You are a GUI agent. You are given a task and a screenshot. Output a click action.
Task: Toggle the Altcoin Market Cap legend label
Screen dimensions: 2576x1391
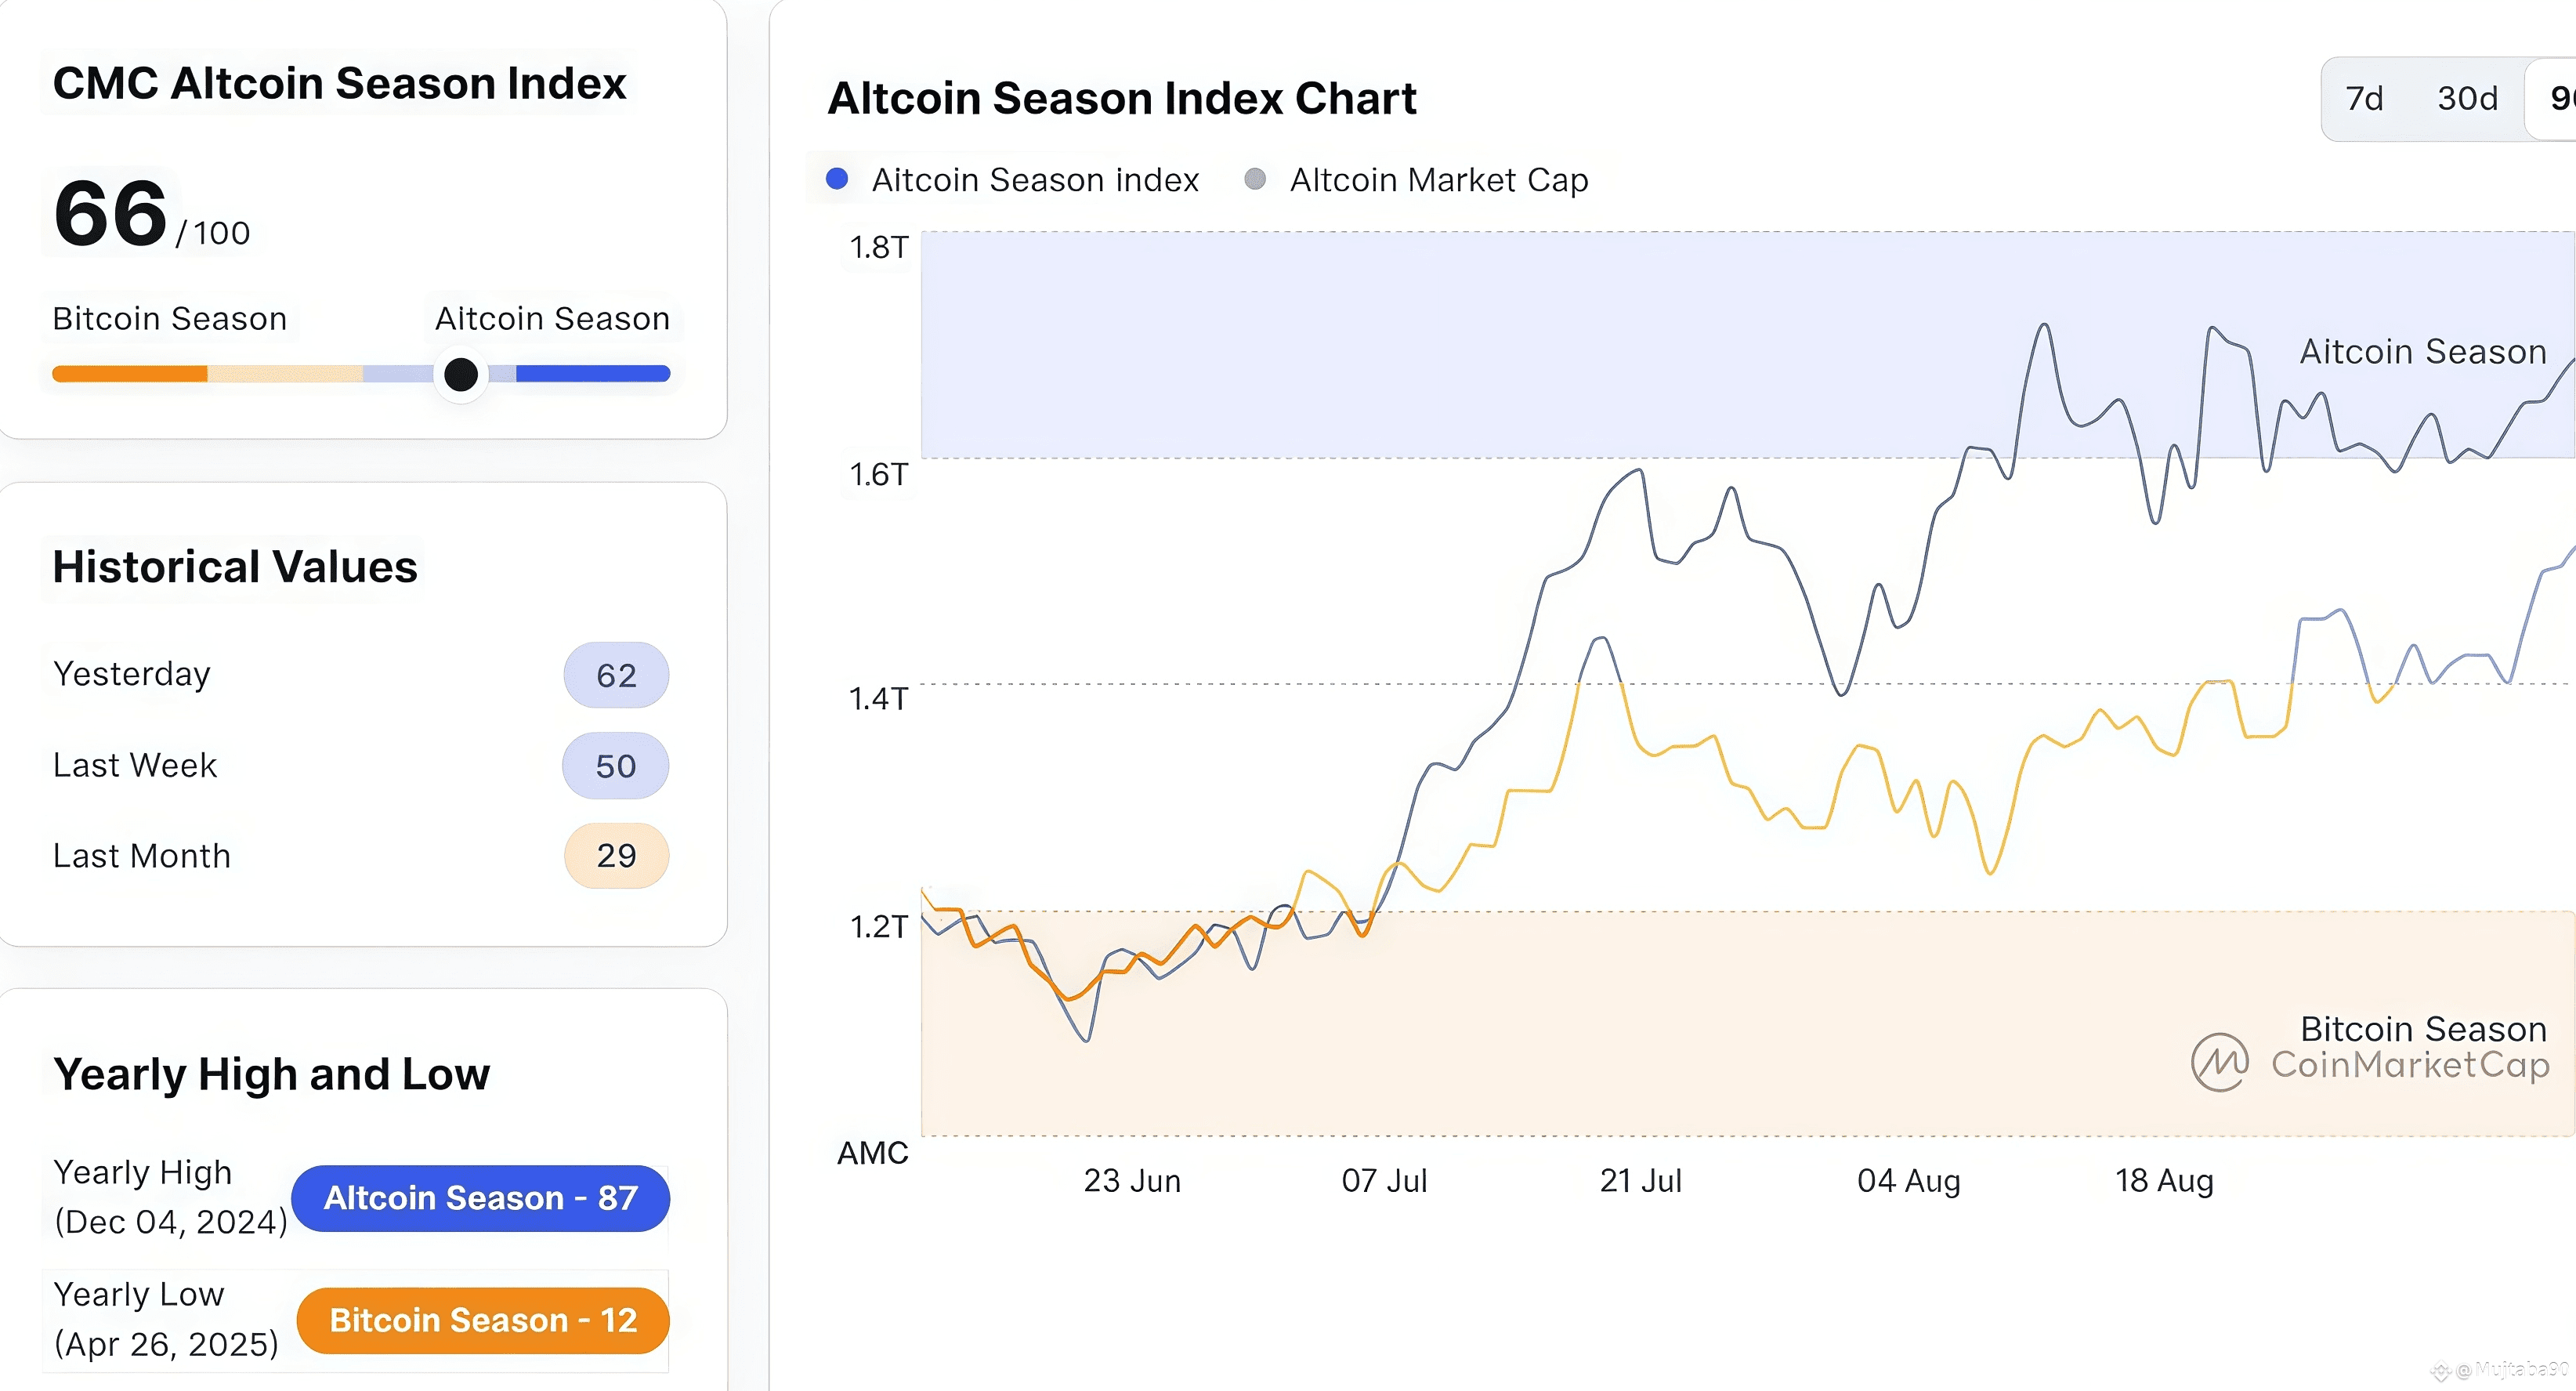tap(1438, 180)
